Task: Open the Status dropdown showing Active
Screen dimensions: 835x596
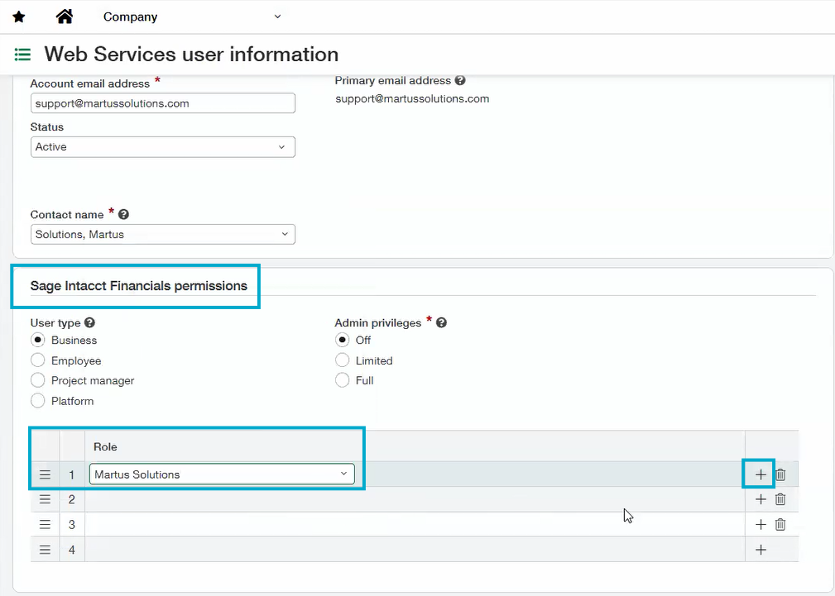Action: pos(163,147)
